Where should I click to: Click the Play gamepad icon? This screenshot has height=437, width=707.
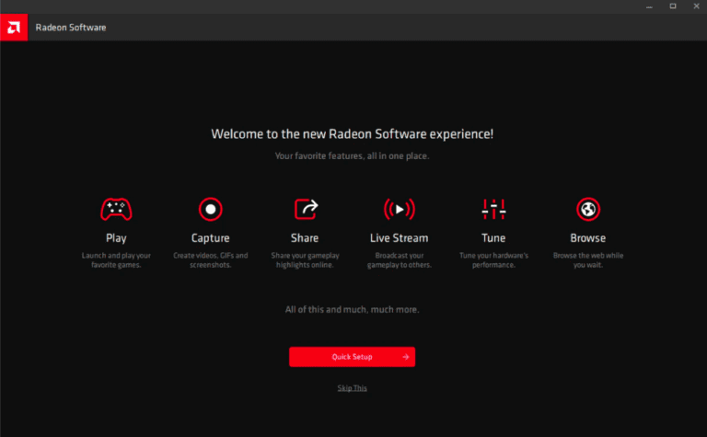click(116, 210)
